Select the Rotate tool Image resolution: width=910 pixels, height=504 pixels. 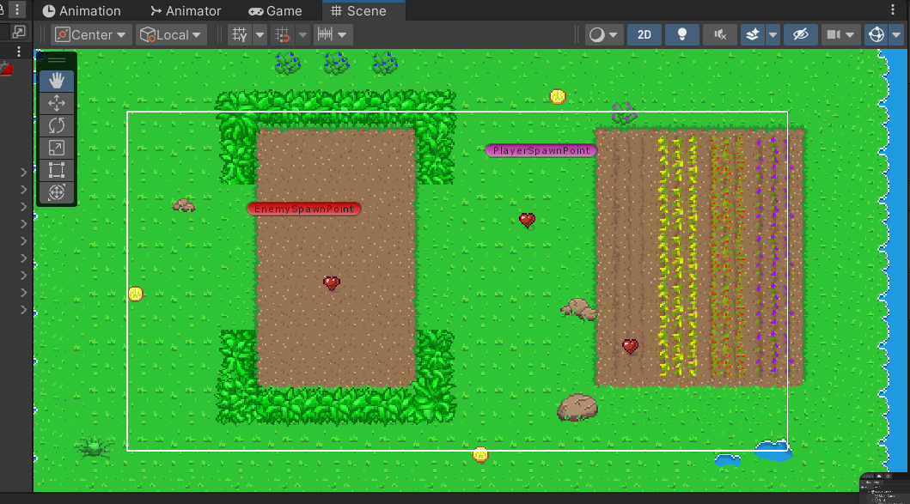57,125
